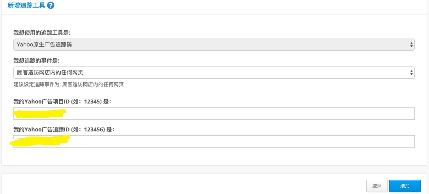Click the arrows on the tracking tool selector
The width and height of the screenshot is (429, 194).
pos(411,44)
